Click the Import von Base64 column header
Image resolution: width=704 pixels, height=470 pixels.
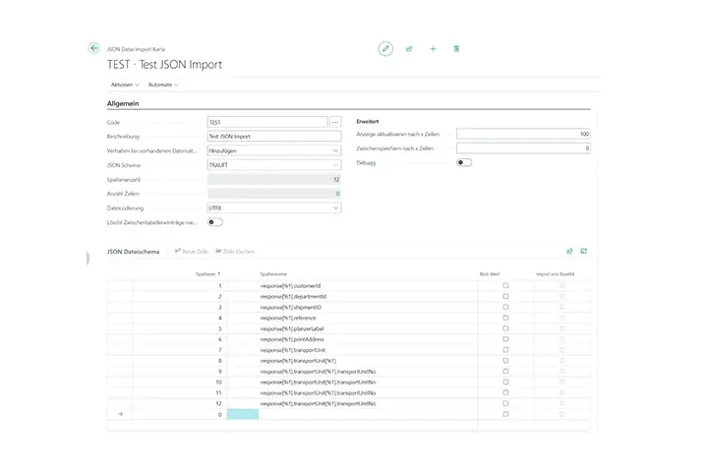(x=555, y=273)
